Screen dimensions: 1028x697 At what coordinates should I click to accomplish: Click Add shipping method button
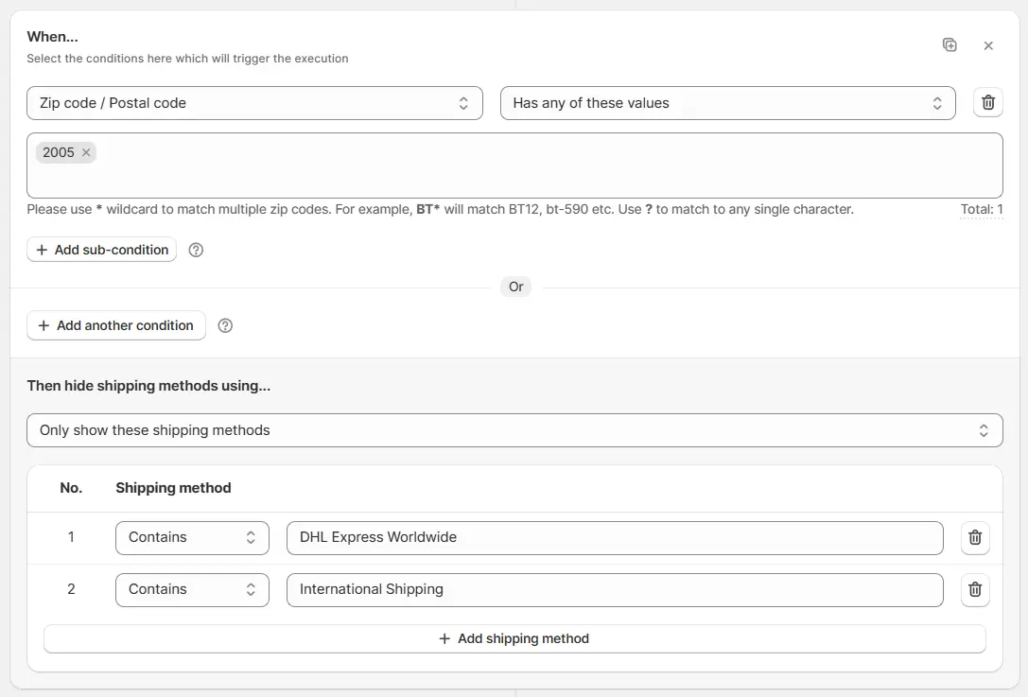[514, 638]
